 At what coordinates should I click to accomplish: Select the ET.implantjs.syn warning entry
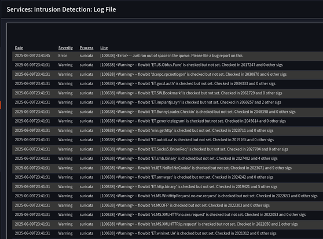(x=167, y=102)
